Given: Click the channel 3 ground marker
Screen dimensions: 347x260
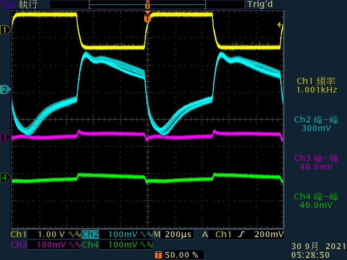Looking at the screenshot, I should (5, 138).
